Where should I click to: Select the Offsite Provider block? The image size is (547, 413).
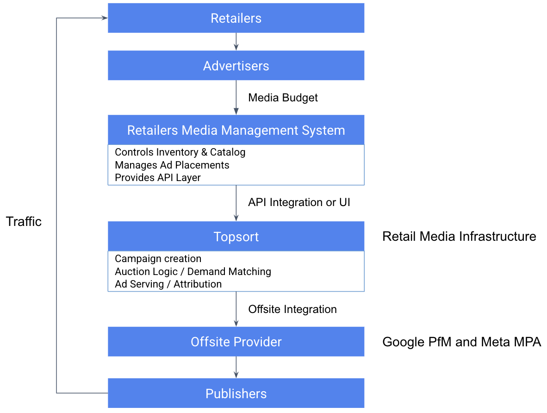click(236, 342)
